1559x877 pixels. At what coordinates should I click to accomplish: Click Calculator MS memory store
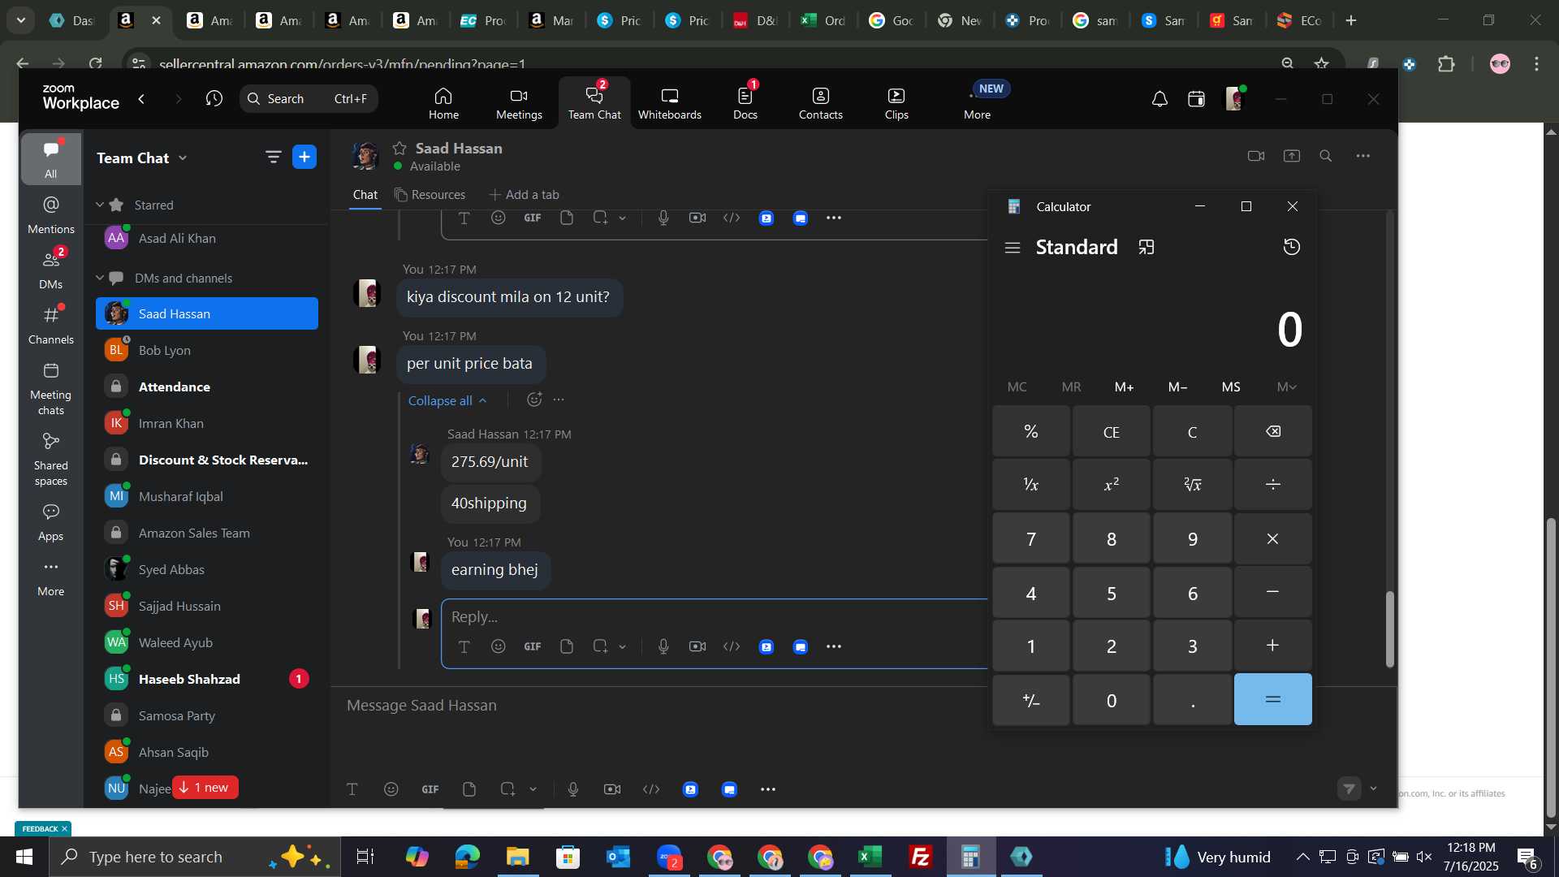point(1231,387)
